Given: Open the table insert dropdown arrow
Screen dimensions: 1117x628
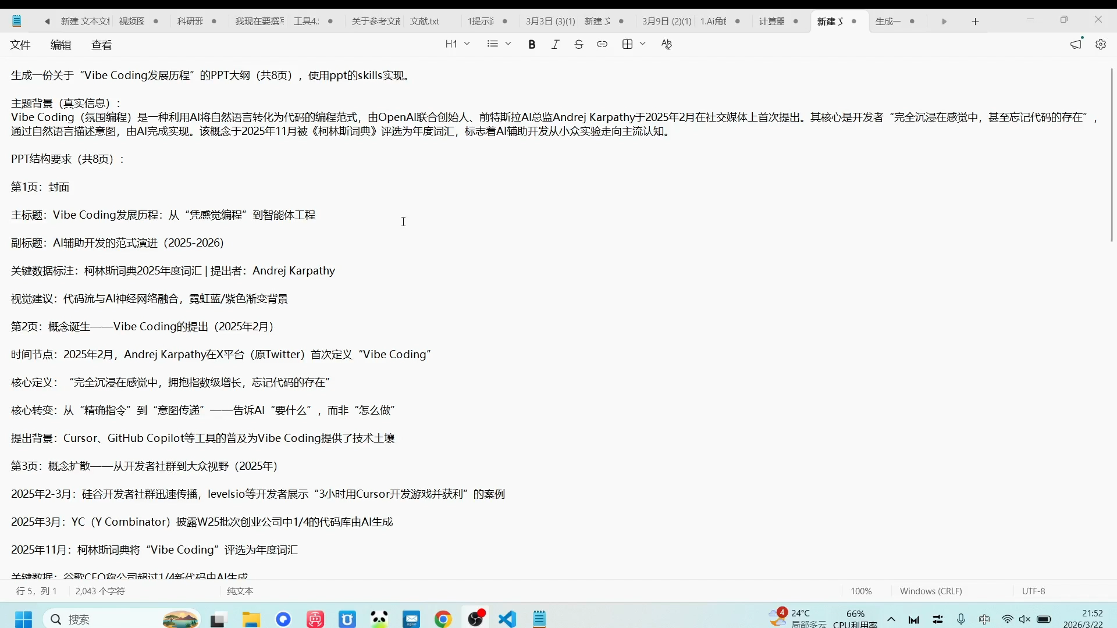Looking at the screenshot, I should click(642, 44).
